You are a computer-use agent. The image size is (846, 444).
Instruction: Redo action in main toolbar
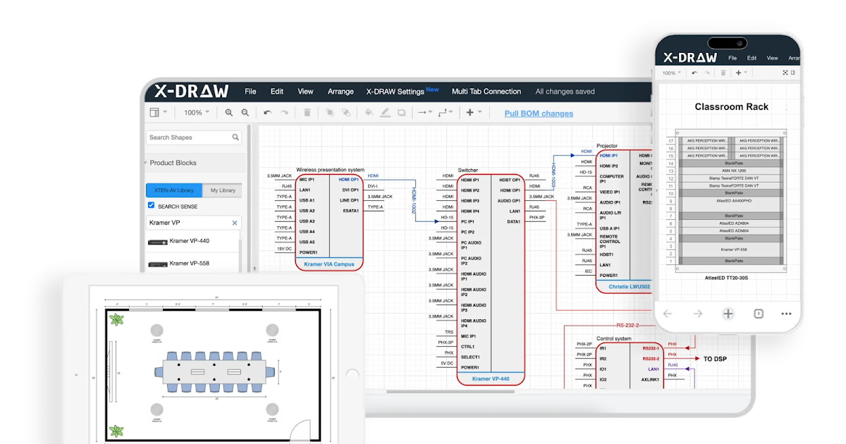[x=284, y=113]
